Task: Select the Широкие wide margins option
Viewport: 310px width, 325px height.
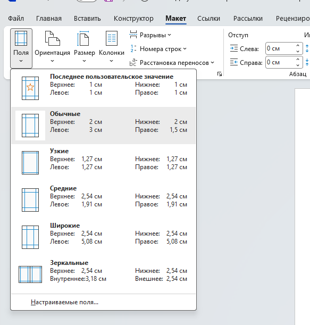Action: point(103,237)
